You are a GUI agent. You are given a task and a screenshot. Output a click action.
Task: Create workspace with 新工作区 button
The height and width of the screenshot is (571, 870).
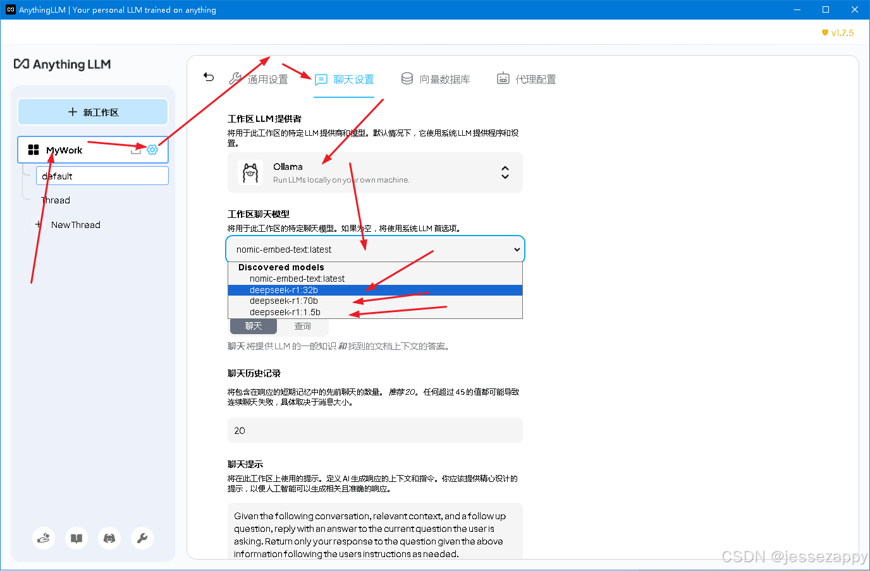(93, 112)
